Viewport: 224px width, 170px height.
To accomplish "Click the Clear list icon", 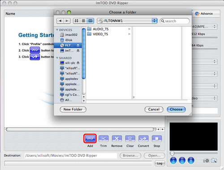I will point(130,138).
